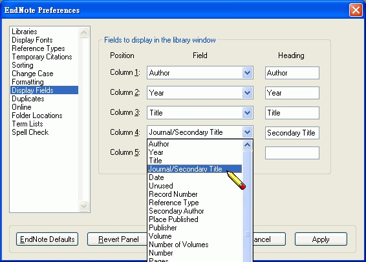The image size is (366, 262).
Task: Click the dropdown list scroll up arrow
Action: pyautogui.click(x=247, y=145)
